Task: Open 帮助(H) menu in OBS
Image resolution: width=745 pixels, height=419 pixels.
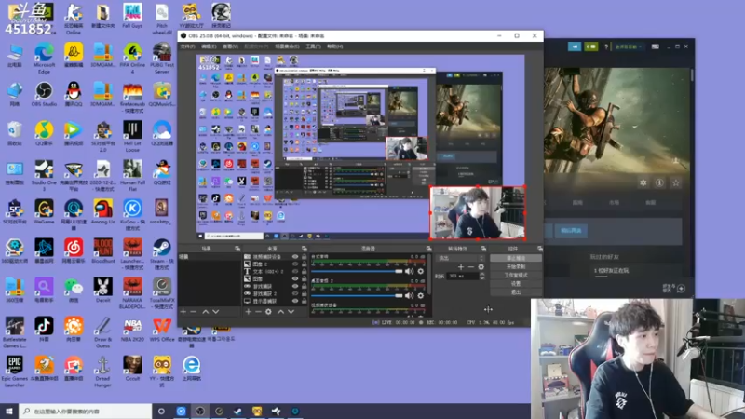Action: (335, 47)
